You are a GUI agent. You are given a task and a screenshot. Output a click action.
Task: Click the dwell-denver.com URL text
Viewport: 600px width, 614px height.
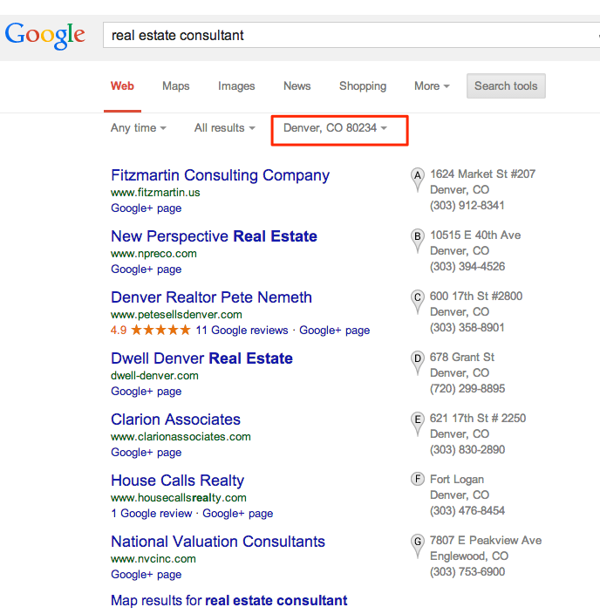pos(154,376)
